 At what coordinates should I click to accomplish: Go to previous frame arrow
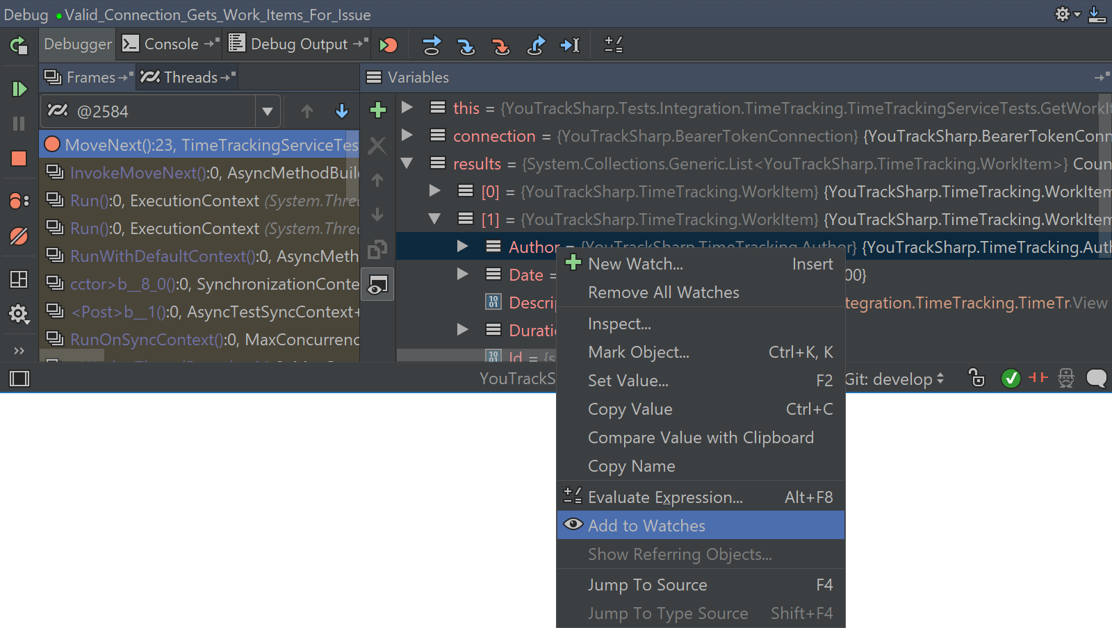(307, 110)
